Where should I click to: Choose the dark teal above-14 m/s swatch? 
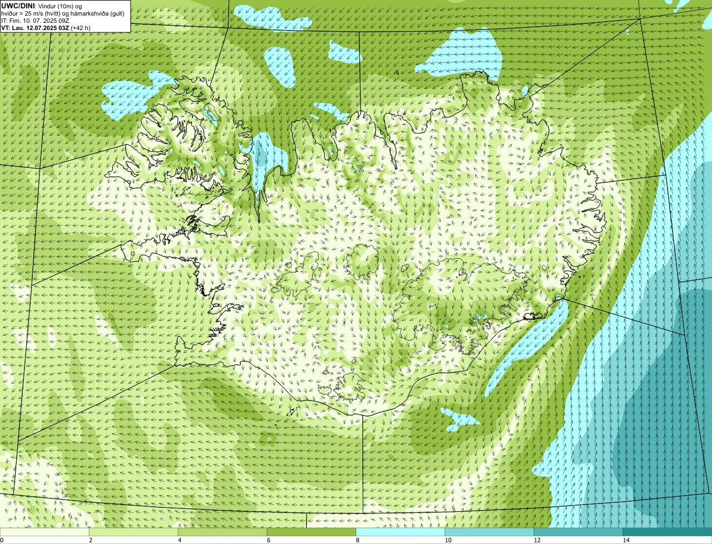pyautogui.click(x=667, y=532)
